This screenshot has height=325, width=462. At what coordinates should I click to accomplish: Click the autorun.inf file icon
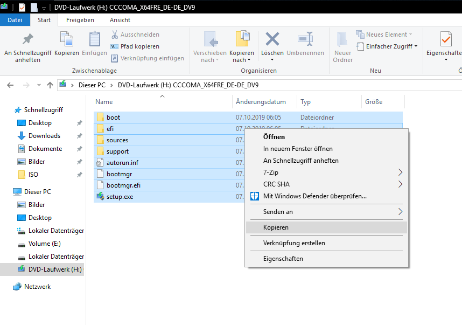tap(100, 163)
